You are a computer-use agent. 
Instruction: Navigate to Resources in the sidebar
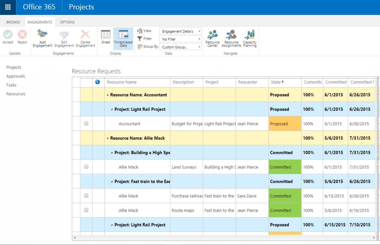coord(15,94)
